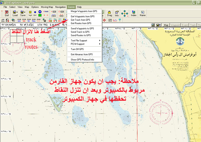This screenshot has height=142, width=201.
Task: Open the Save dropdown arrow
Action: pyautogui.click(x=25, y=12)
